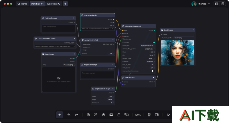Undo the last action
Image resolution: width=229 pixels, height=123 pixels.
tap(69, 115)
